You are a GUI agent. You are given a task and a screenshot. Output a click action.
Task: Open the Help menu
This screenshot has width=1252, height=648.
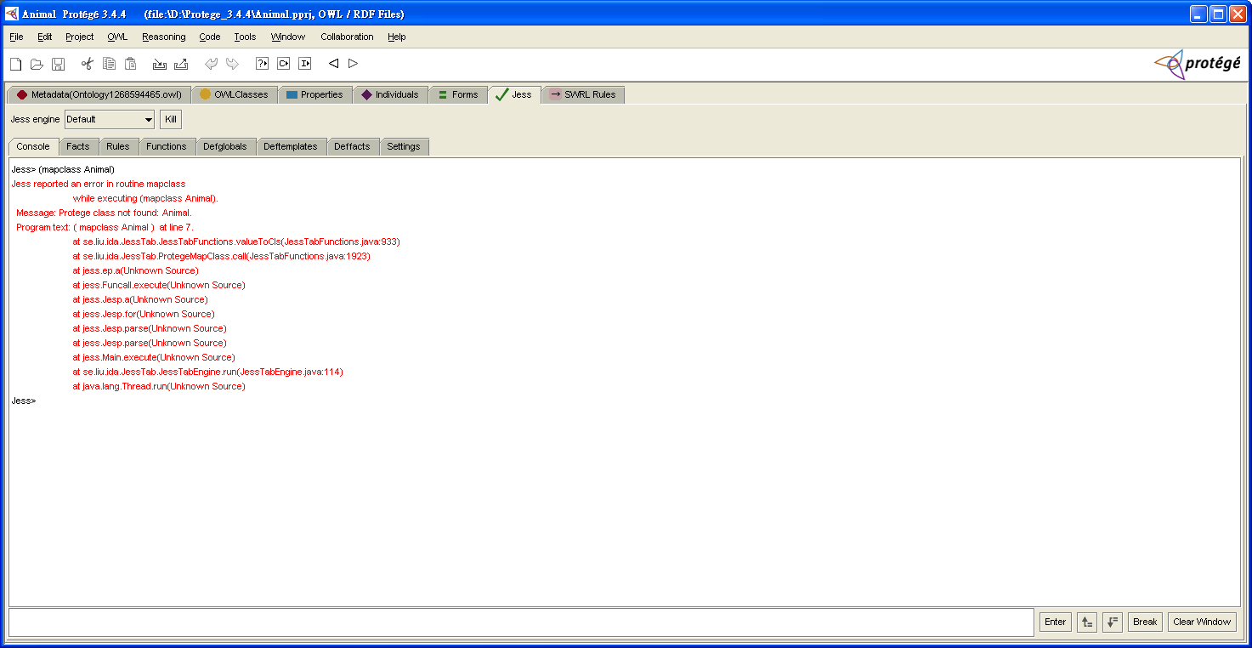tap(397, 37)
